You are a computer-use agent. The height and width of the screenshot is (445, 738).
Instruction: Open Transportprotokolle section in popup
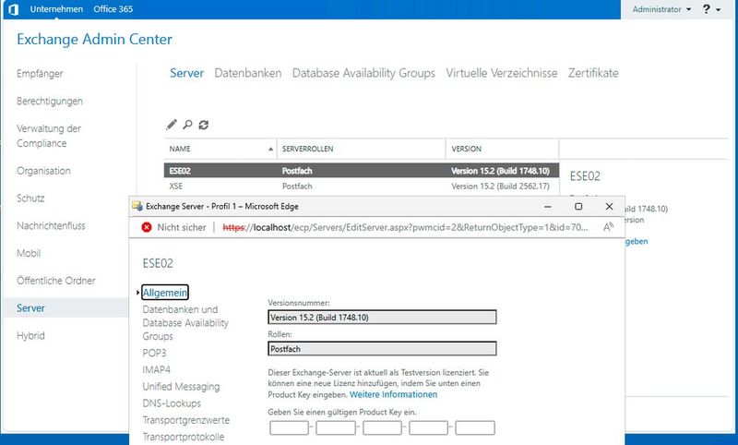(183, 437)
